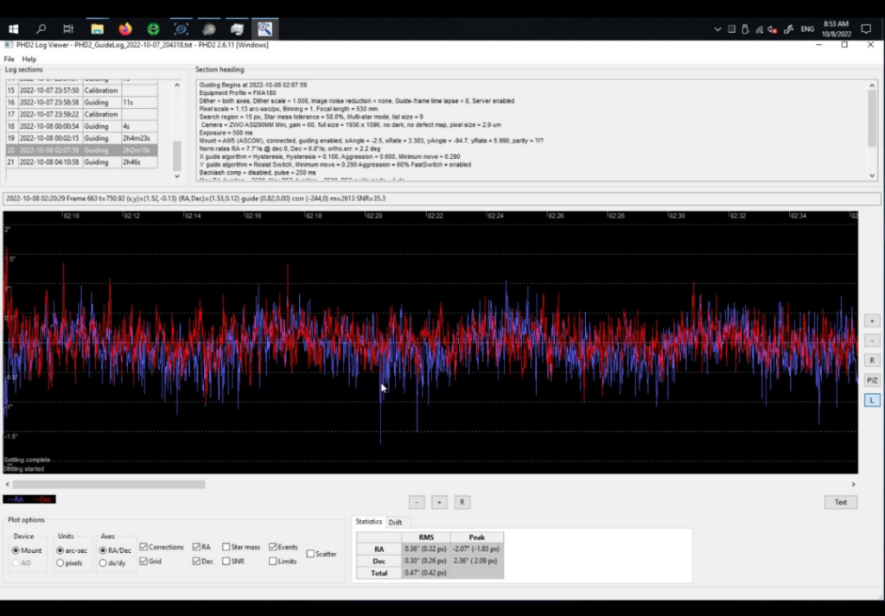Open the File menu
Screen dimensions: 885x616
pos(9,59)
